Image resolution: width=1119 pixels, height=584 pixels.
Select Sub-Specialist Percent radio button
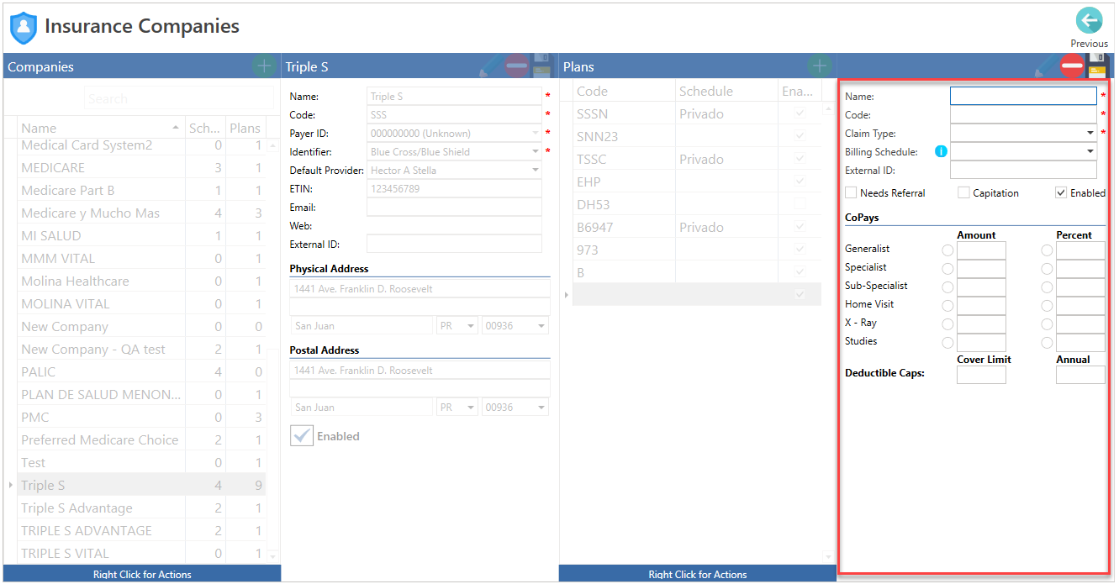click(1047, 287)
